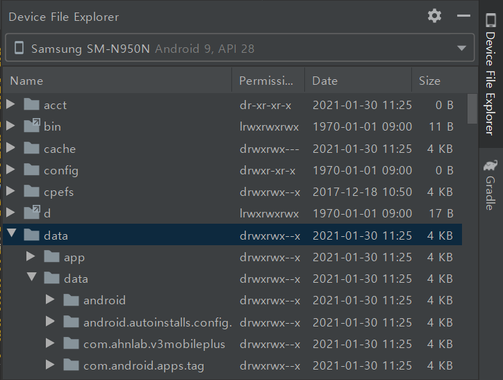Select the bin row name
Viewport: 503px width, 380px height.
click(x=52, y=126)
